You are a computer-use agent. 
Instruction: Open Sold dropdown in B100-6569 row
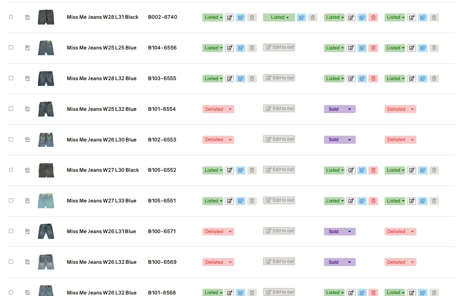[340, 262]
